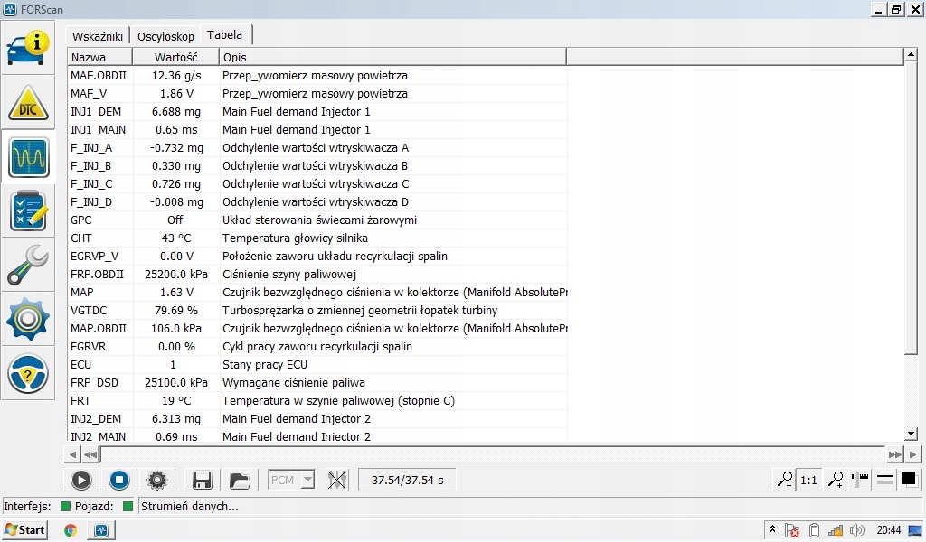Screen dimensions: 926x542
Task: Save the data log to disk
Action: [x=202, y=480]
